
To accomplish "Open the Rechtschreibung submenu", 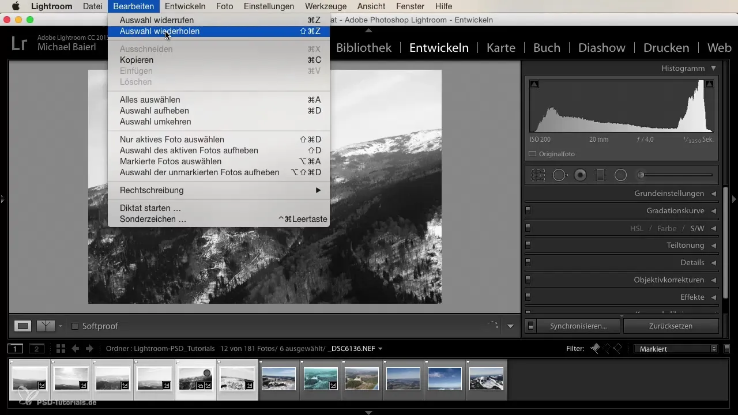I will point(219,190).
